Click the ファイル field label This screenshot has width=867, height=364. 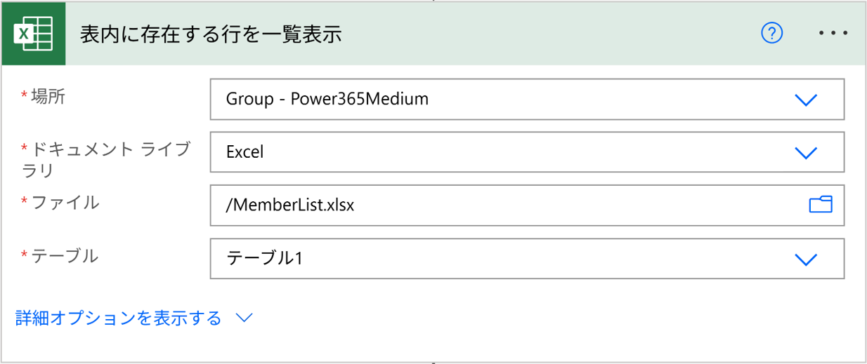[x=65, y=203]
